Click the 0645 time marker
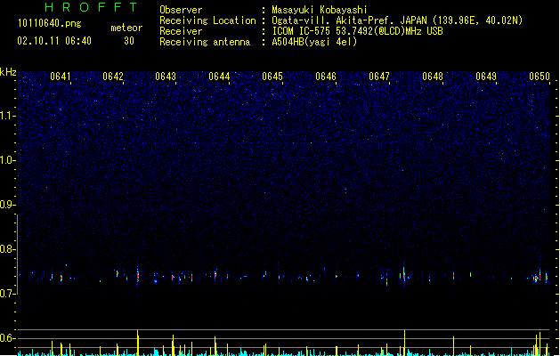 272,77
